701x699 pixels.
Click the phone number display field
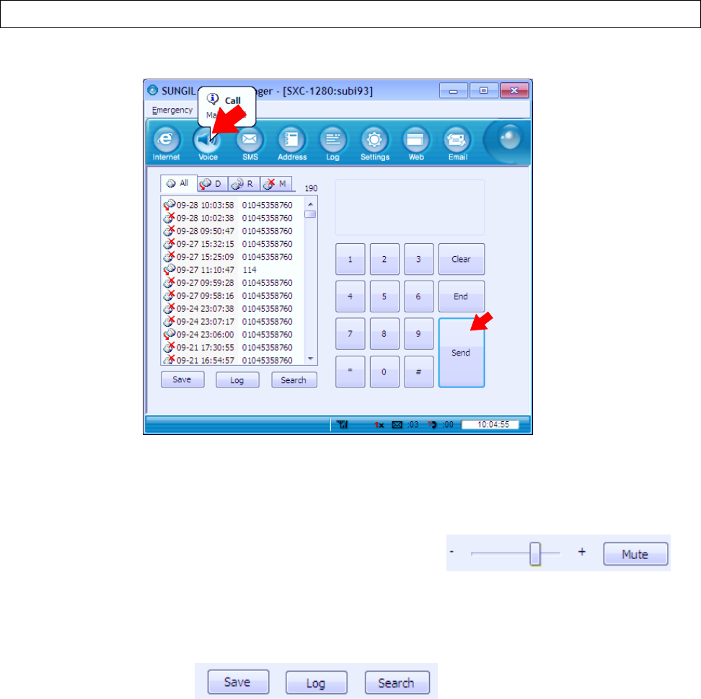click(x=410, y=207)
